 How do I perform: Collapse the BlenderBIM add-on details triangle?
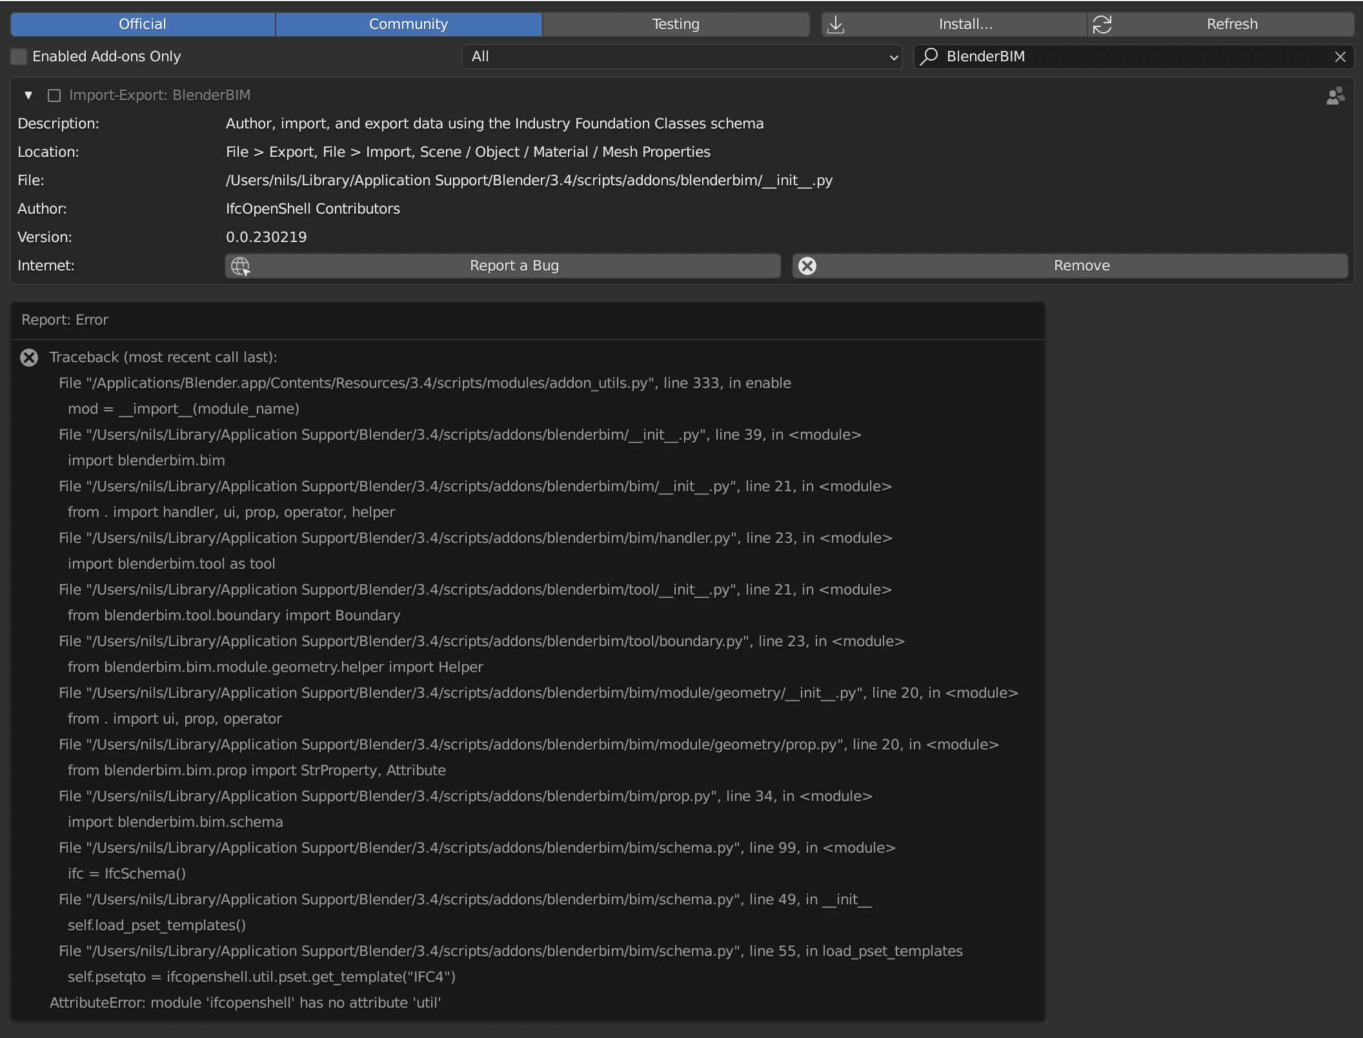[x=28, y=95]
